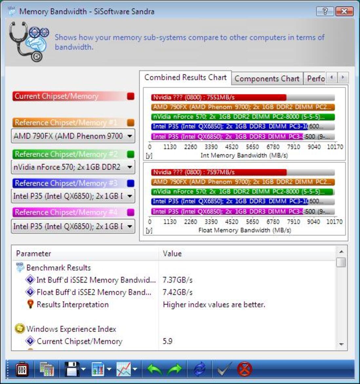Click the blue Reference #3 color swatch
The height and width of the screenshot is (384, 360).
(x=131, y=183)
